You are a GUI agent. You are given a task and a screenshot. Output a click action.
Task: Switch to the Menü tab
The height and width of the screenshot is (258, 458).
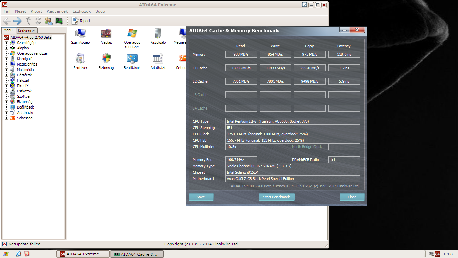point(8,30)
